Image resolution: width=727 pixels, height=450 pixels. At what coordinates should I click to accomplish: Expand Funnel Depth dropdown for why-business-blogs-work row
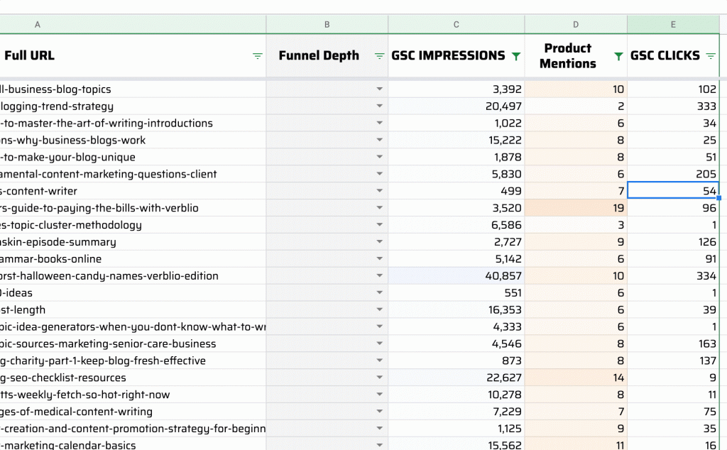(379, 140)
